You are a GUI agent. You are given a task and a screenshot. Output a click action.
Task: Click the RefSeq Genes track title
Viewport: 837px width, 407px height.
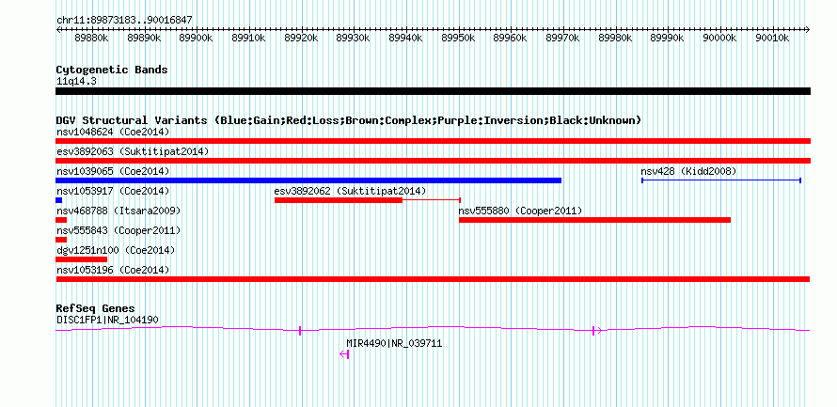click(96, 308)
